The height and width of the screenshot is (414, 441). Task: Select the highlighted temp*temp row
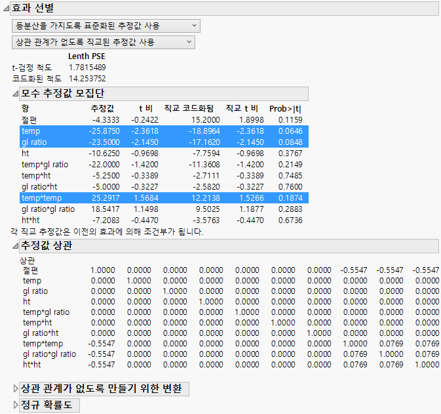[164, 197]
